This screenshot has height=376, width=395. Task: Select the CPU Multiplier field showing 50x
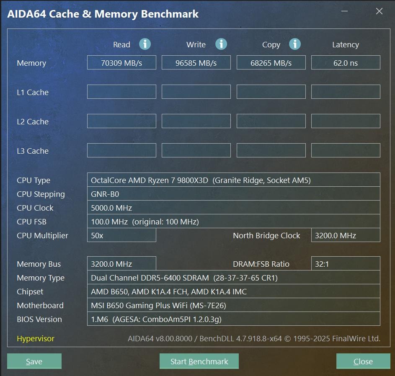pyautogui.click(x=121, y=235)
